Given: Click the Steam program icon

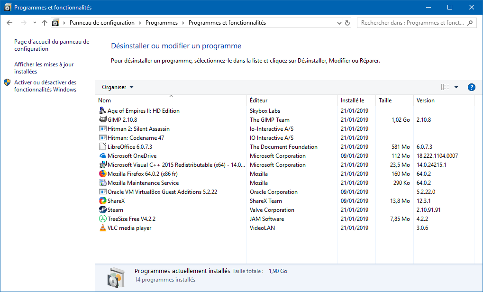Looking at the screenshot, I should pyautogui.click(x=102, y=210).
